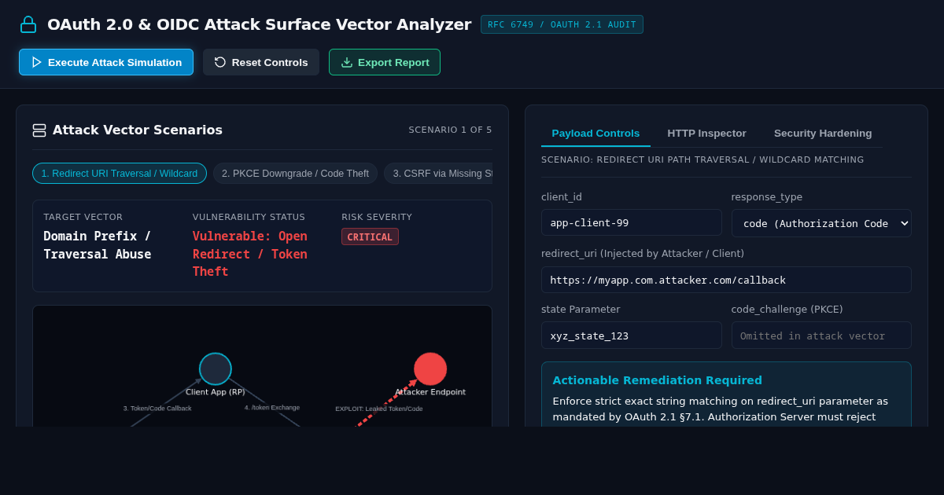This screenshot has width=944, height=495.
Task: Click the Reset Controls button
Action: 261,62
